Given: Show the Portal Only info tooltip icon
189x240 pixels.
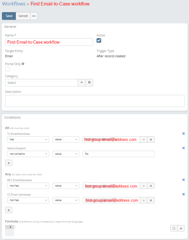Looking at the screenshot, I should click(x=23, y=64).
